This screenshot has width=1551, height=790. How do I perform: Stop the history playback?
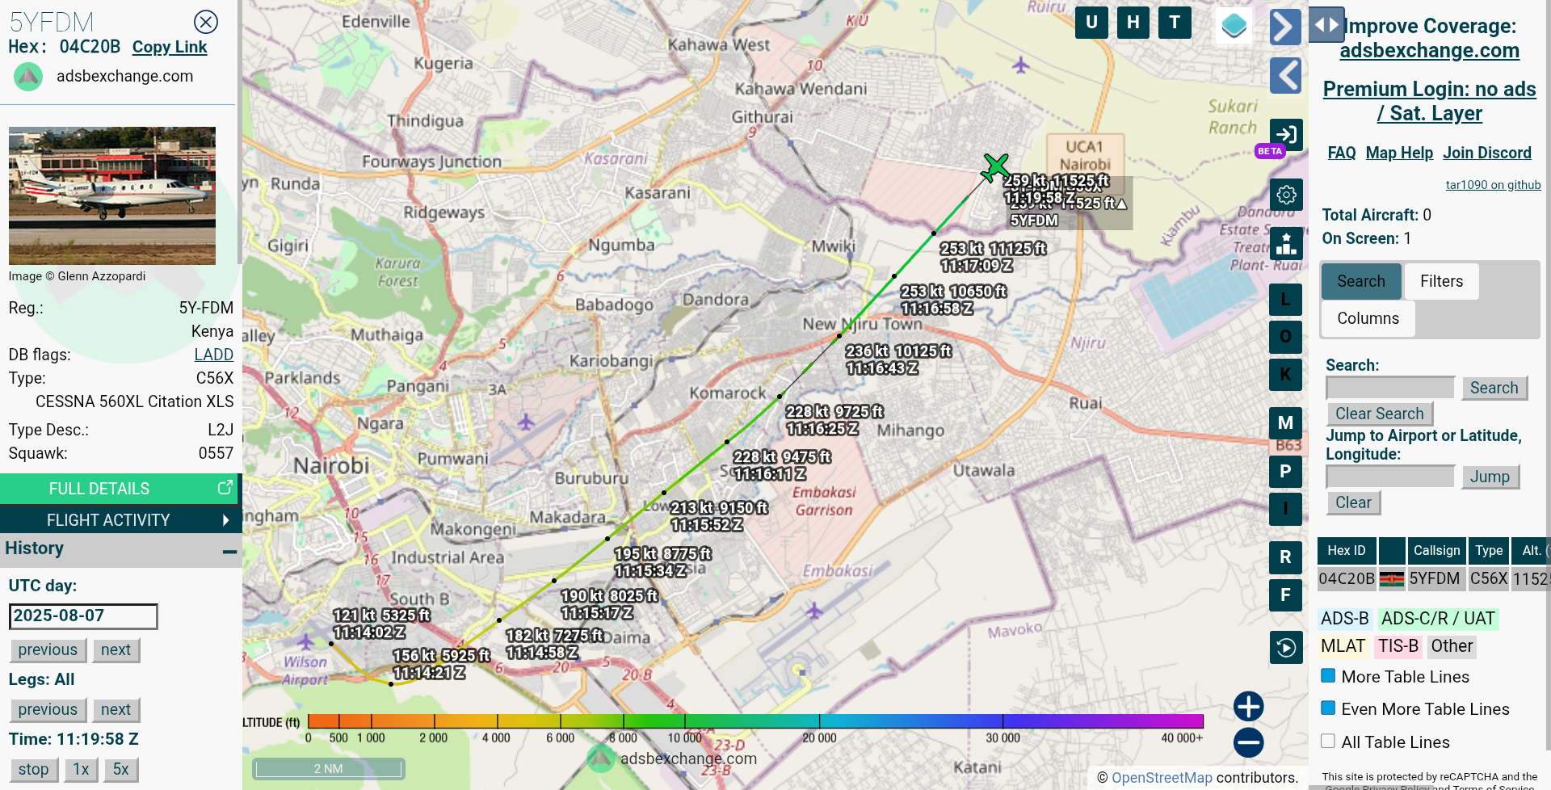click(x=33, y=770)
